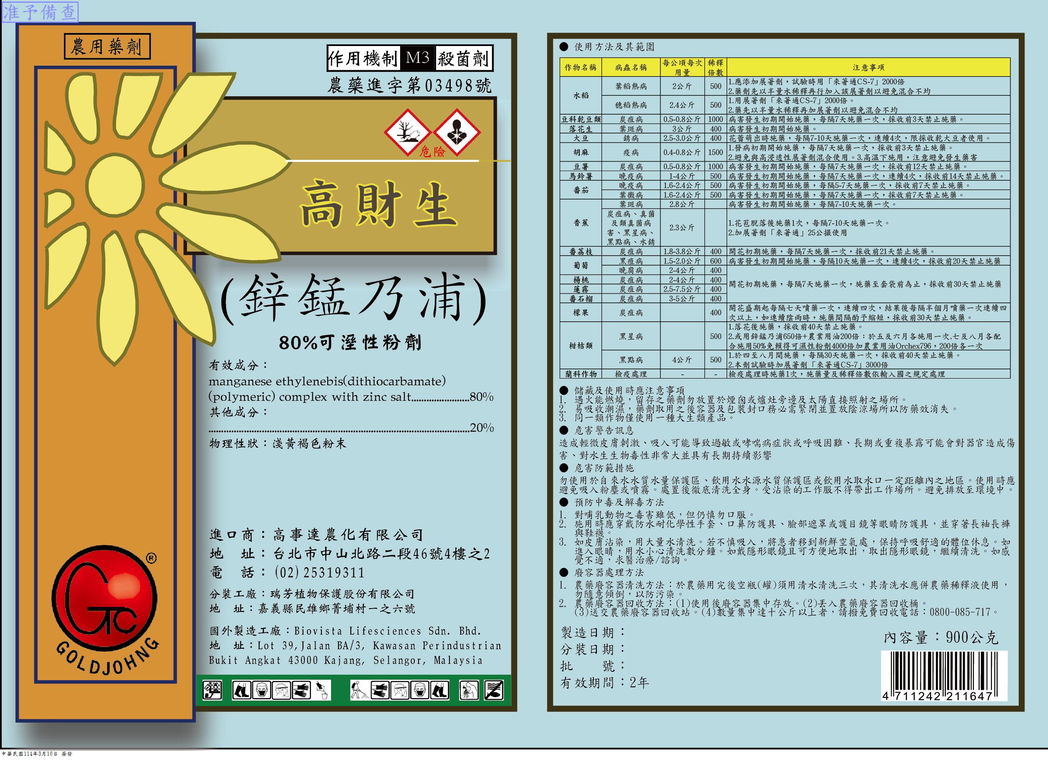Click the 香蕉 crop cell

pyautogui.click(x=581, y=223)
